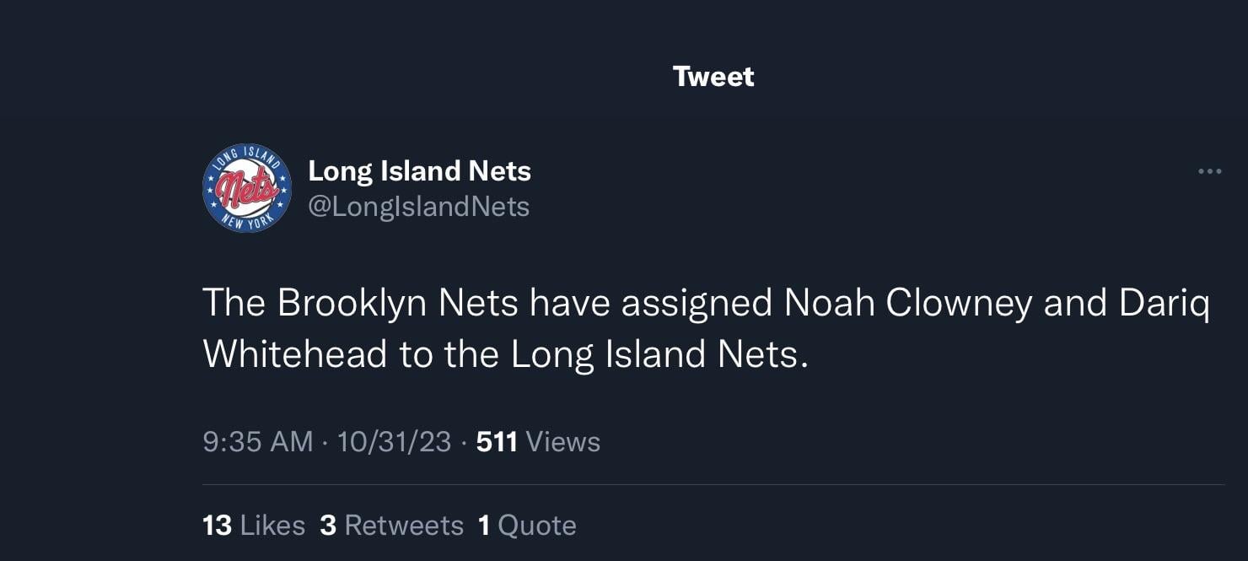The height and width of the screenshot is (561, 1248).
Task: Click "Long Island Nets." in the tweet's second line
Action: (x=659, y=354)
